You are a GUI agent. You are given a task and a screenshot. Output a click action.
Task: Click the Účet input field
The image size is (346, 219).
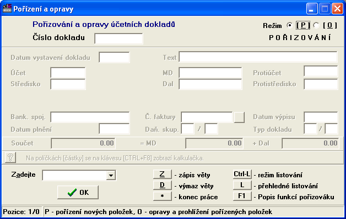(x=68, y=73)
